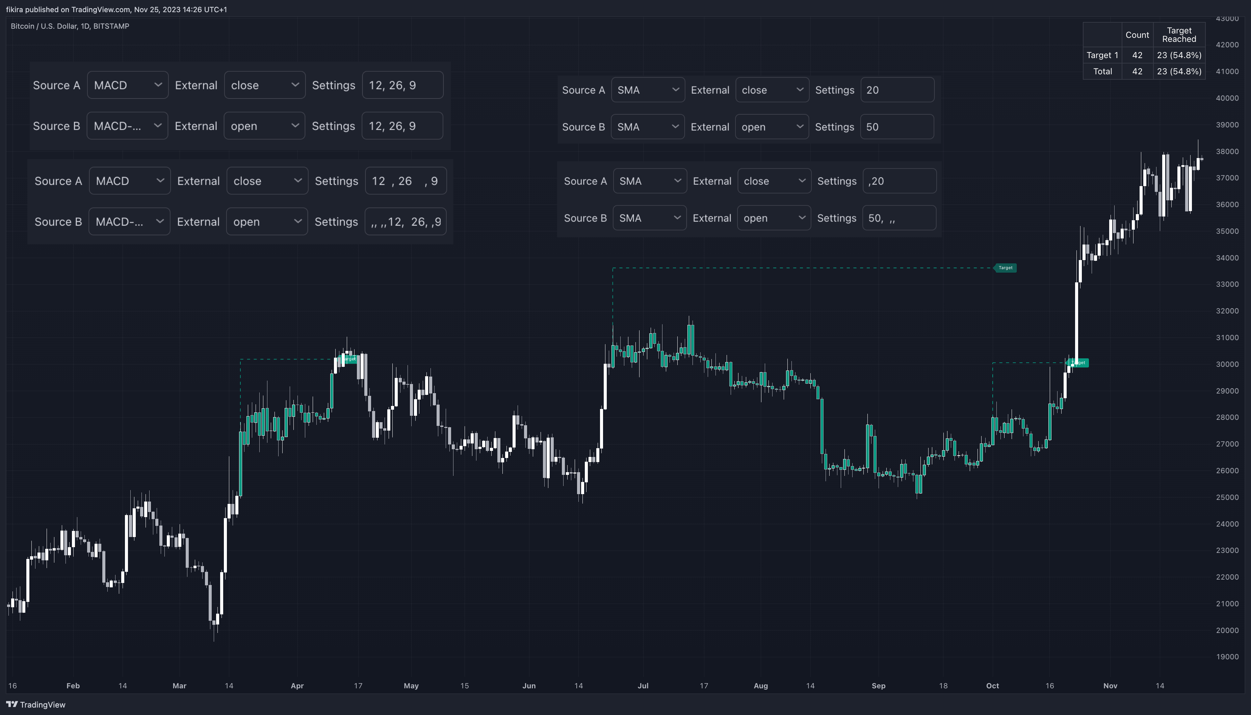Click the 42 count in the Target 1 row
1251x715 pixels.
[x=1137, y=55]
